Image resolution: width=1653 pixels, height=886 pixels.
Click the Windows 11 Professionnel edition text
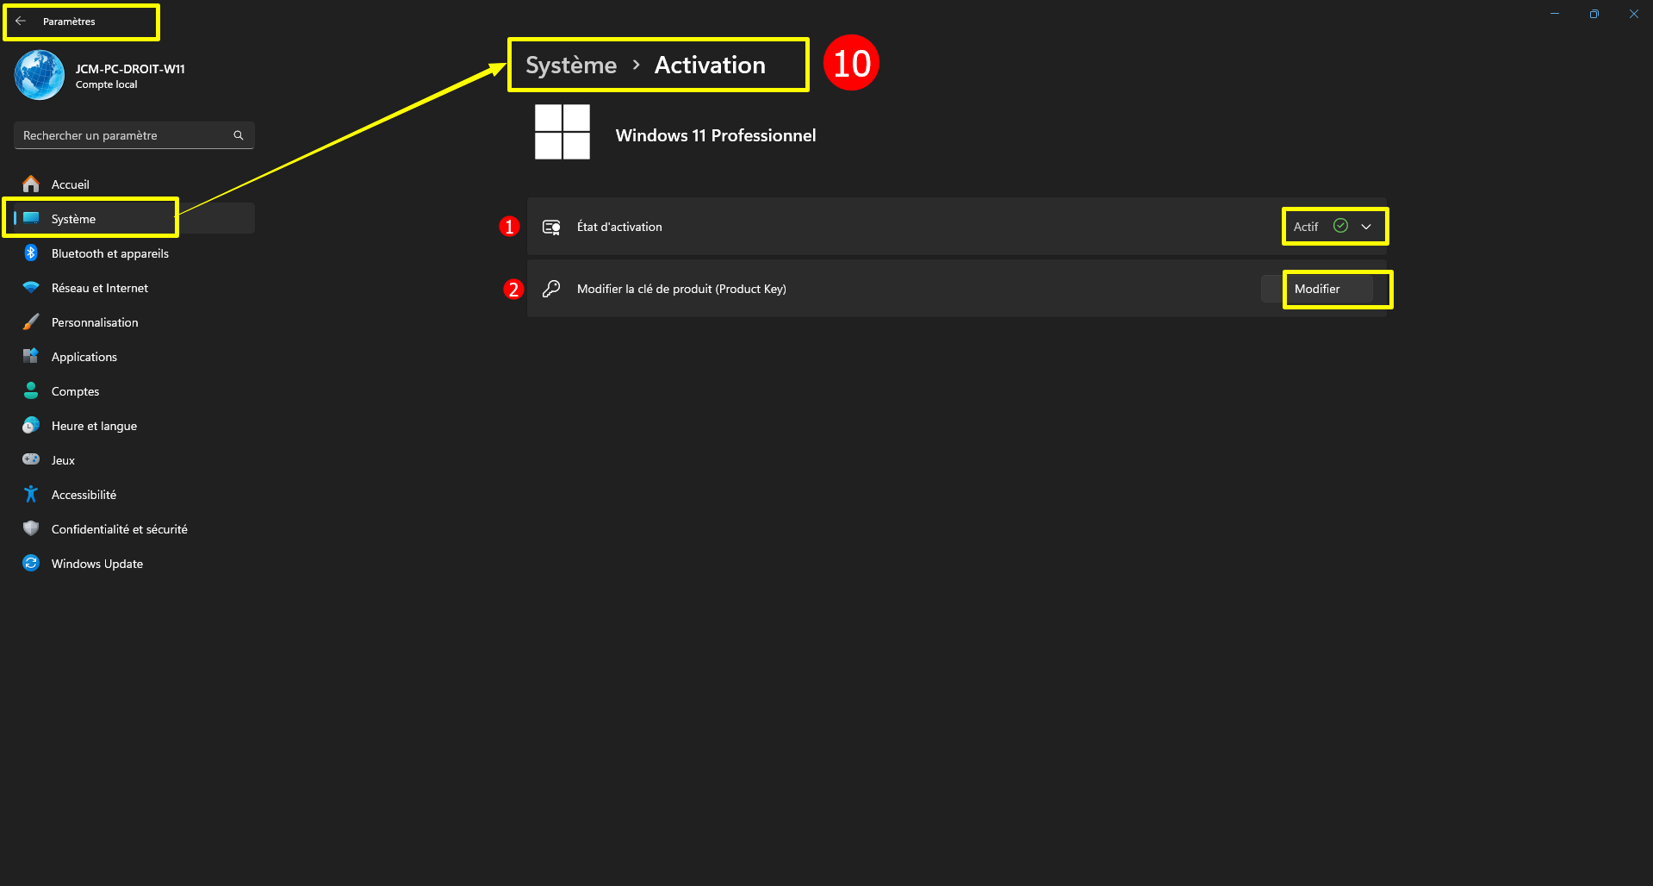coord(716,135)
